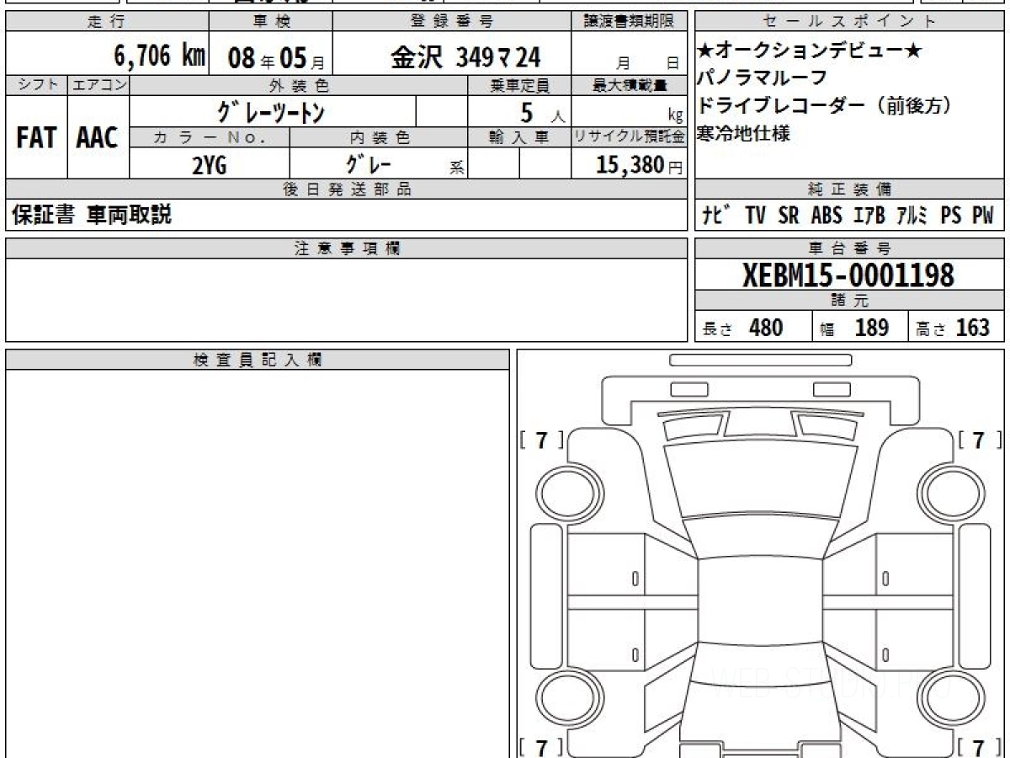Click the 外装色 header
This screenshot has width=1010, height=758.
click(x=299, y=85)
